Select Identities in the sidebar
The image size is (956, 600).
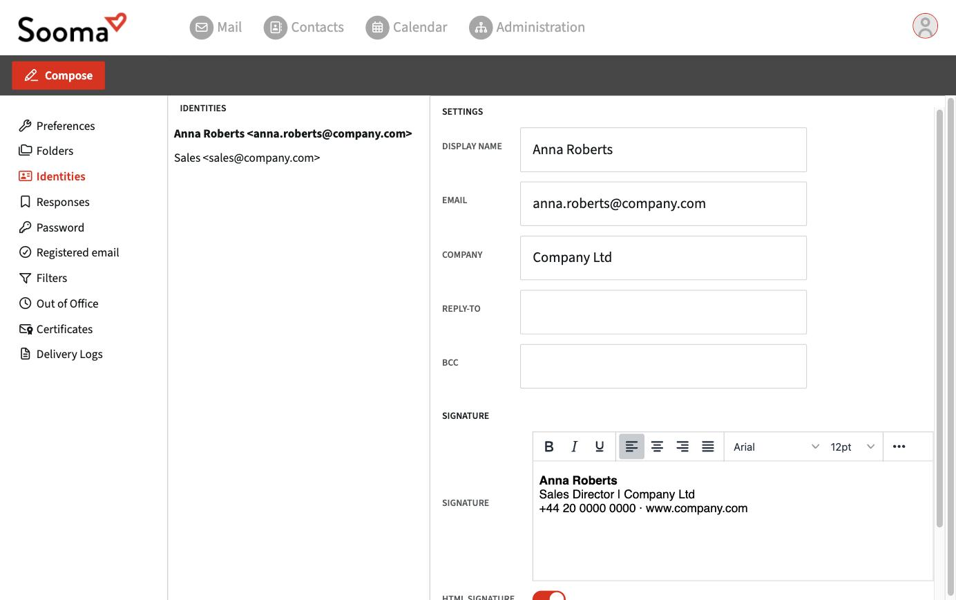tap(52, 176)
